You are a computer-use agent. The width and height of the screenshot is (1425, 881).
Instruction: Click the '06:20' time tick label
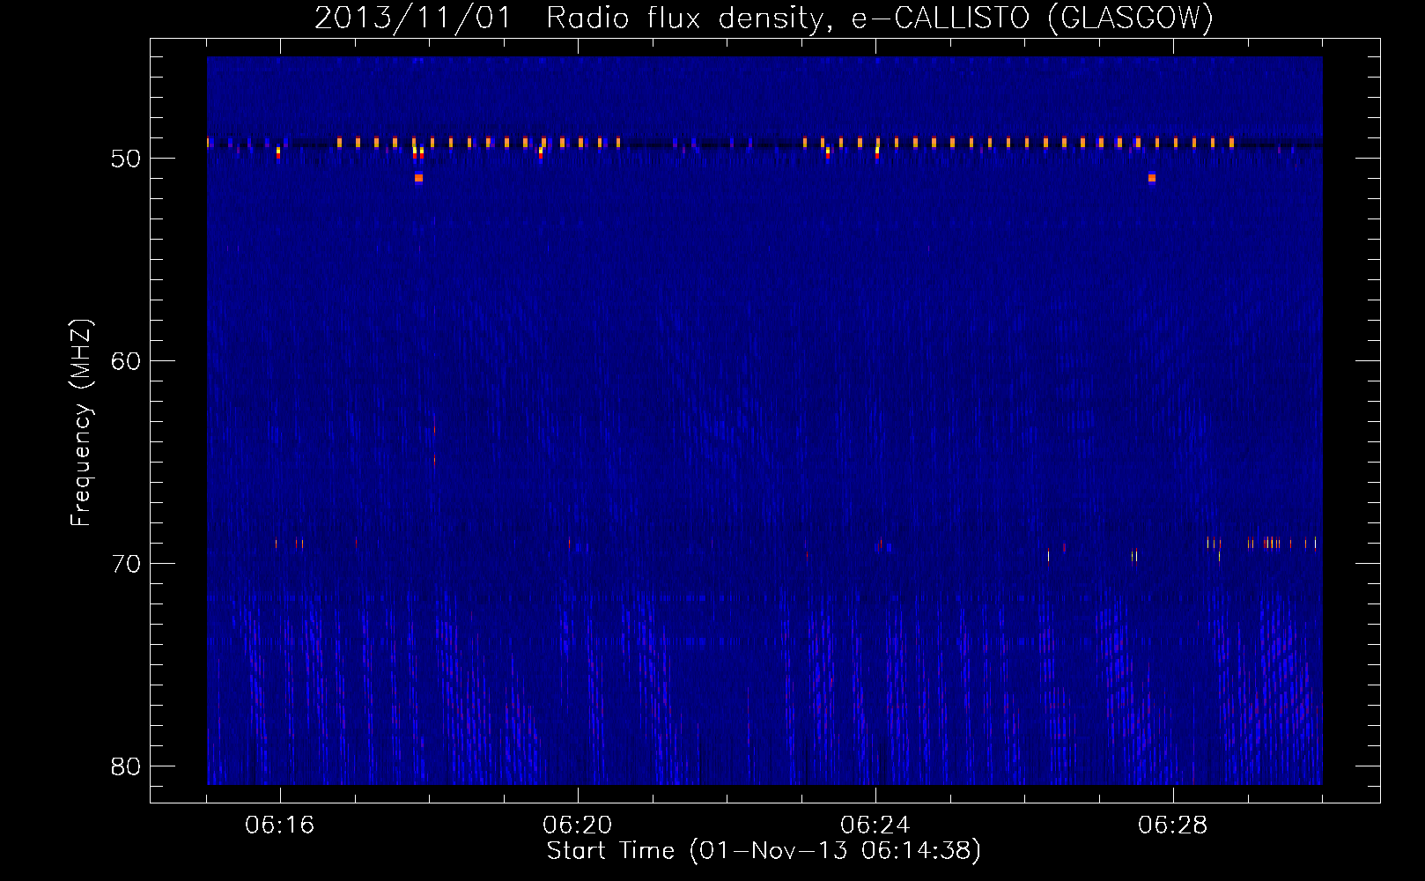coord(578,825)
